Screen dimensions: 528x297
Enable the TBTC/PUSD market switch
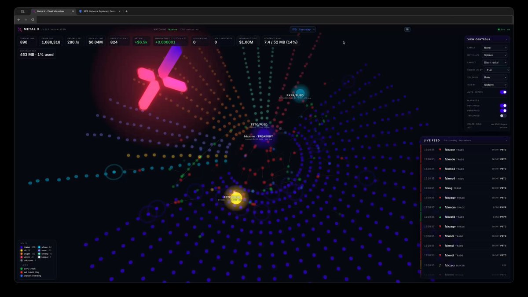click(503, 116)
